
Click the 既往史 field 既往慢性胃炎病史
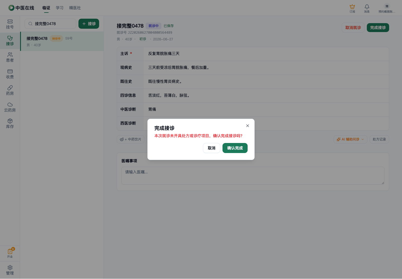266,82
